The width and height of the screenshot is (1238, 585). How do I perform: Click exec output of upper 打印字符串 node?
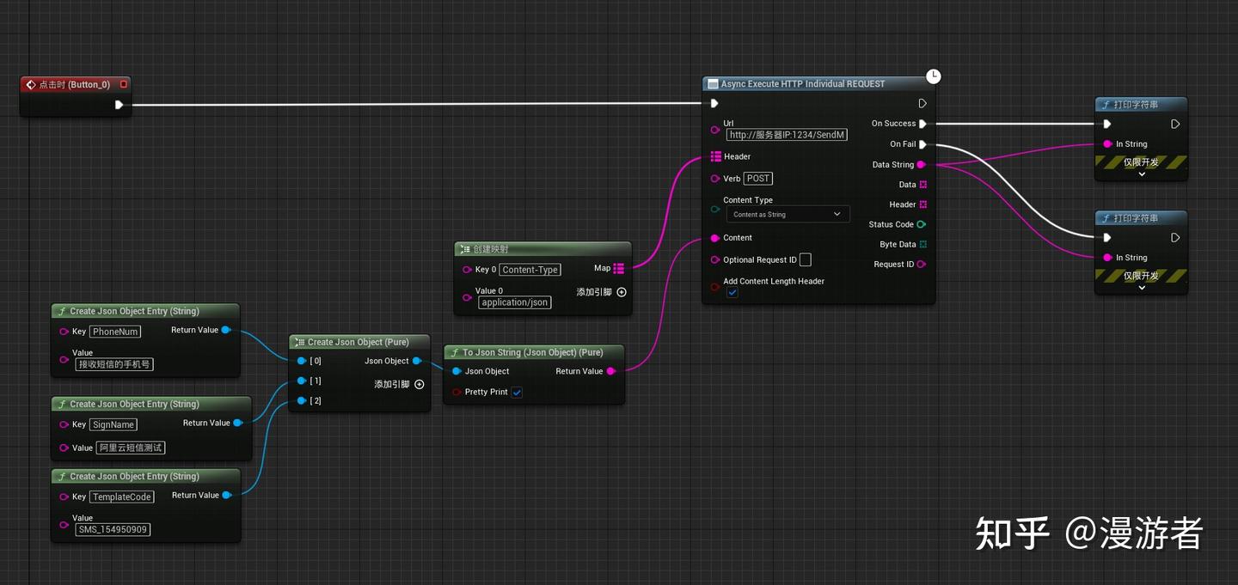click(x=1175, y=124)
